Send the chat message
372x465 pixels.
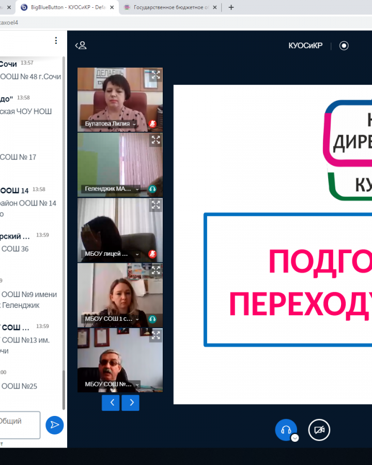point(54,425)
